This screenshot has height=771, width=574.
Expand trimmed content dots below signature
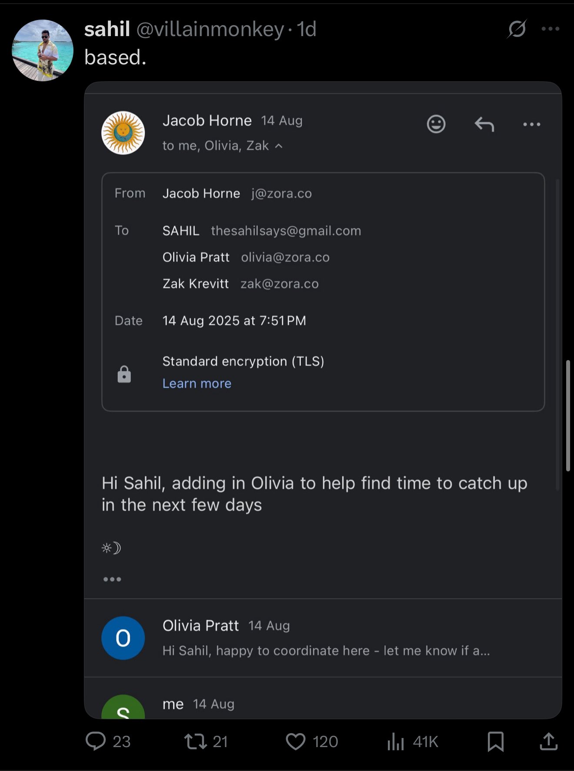click(x=112, y=579)
